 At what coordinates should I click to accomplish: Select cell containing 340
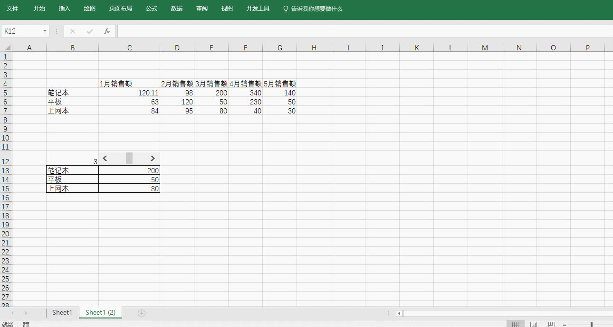coord(245,93)
